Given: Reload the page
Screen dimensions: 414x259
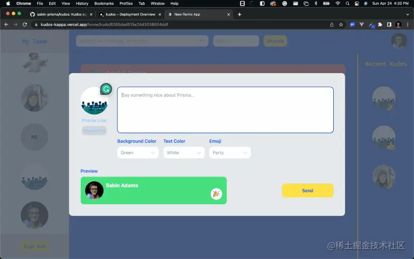Looking at the screenshot, I should pos(25,24).
